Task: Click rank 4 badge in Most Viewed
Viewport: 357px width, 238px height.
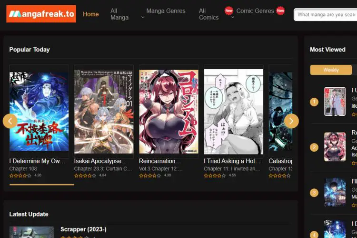Action: [x=314, y=235]
